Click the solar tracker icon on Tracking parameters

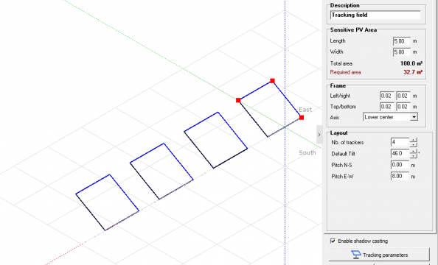coord(356,255)
